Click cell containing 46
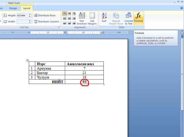Viewport: 184px width, 137px height. click(x=84, y=82)
